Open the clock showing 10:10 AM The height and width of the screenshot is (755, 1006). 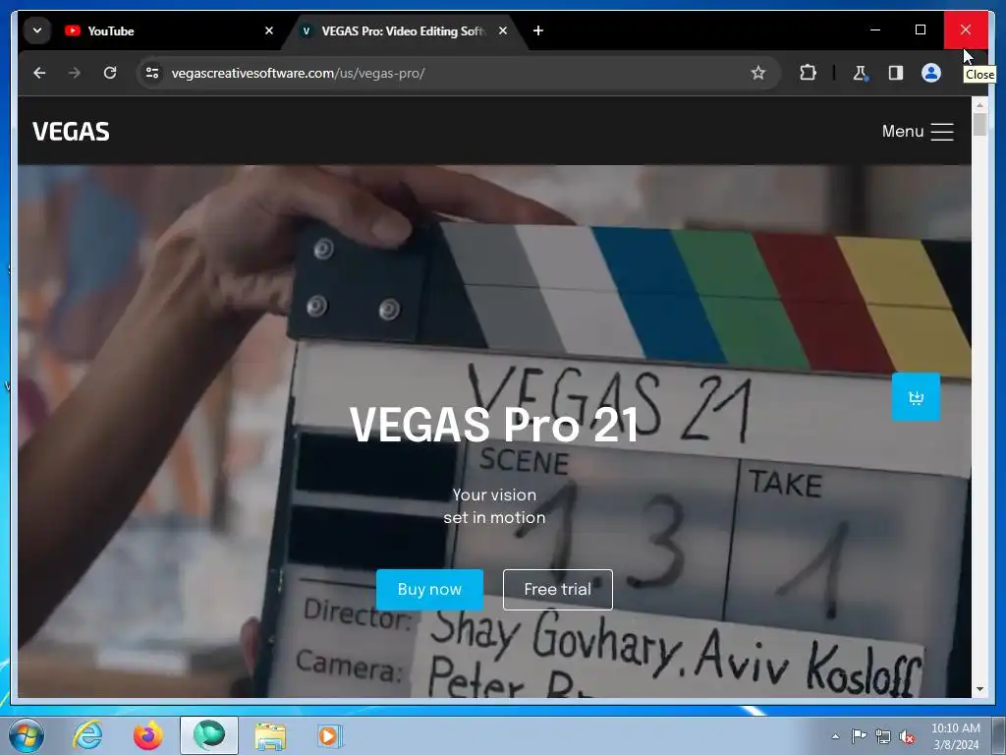click(x=955, y=736)
